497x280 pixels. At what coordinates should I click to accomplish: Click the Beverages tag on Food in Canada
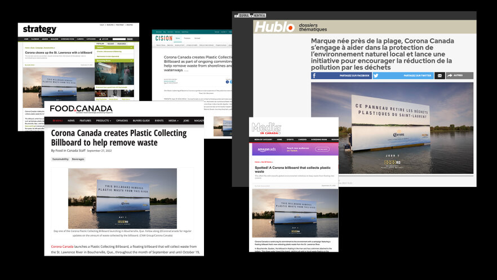coord(78,159)
